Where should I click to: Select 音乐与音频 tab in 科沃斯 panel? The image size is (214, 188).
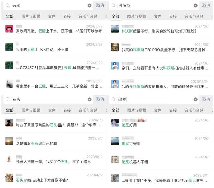pos(194,16)
